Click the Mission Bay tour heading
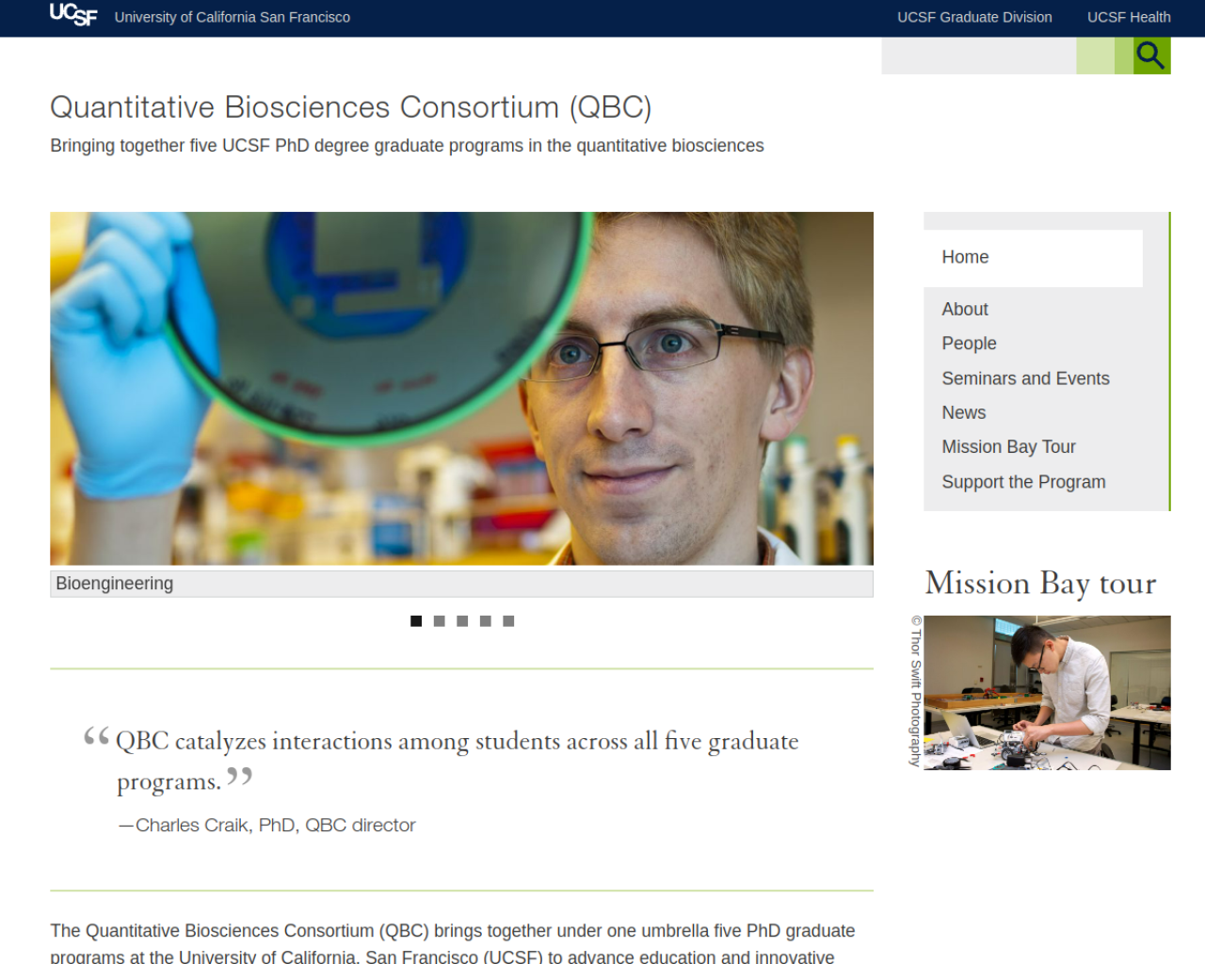1205x964 pixels. [x=1040, y=584]
